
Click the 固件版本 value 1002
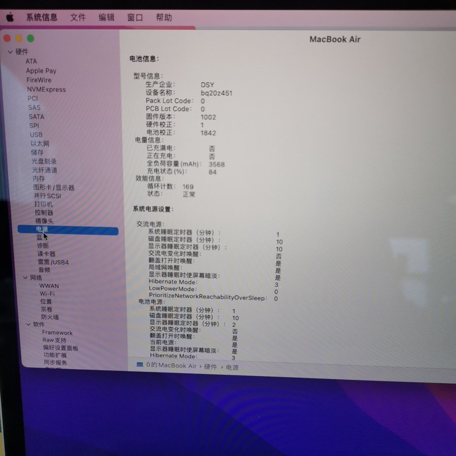coord(208,117)
